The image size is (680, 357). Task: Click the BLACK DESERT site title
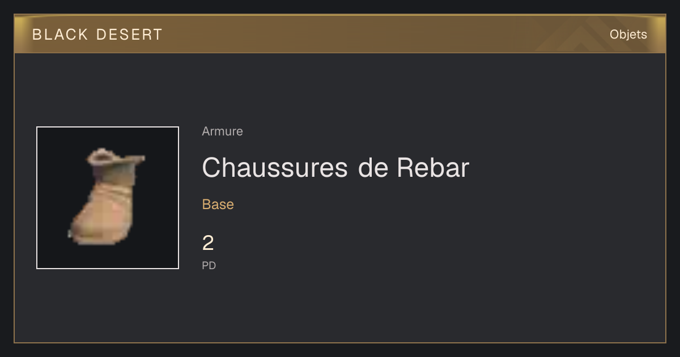click(97, 35)
